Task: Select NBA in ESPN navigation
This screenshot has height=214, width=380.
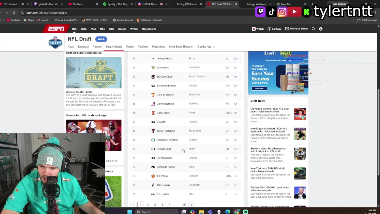Action: point(93,29)
